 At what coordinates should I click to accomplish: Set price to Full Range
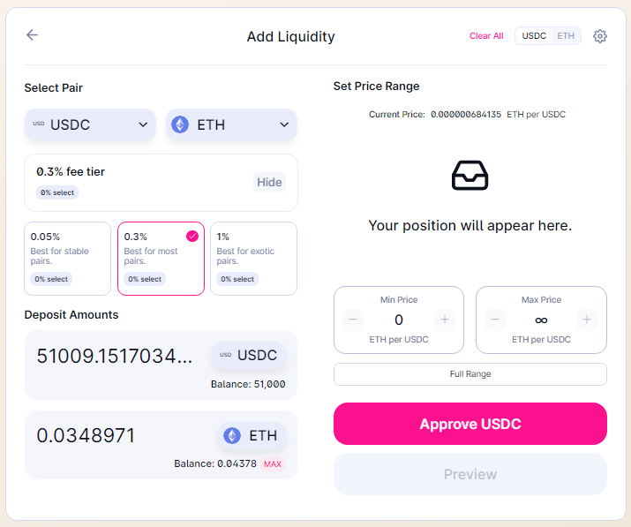[470, 374]
